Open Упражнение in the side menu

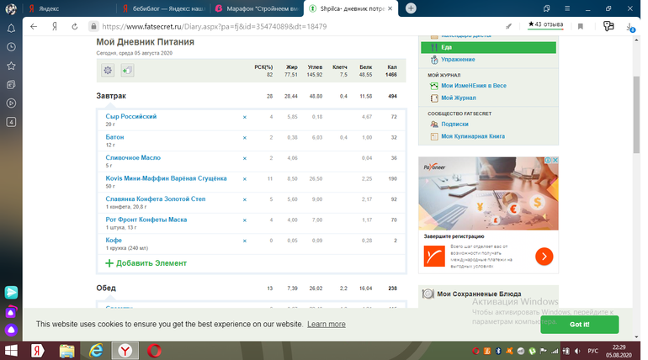click(458, 60)
